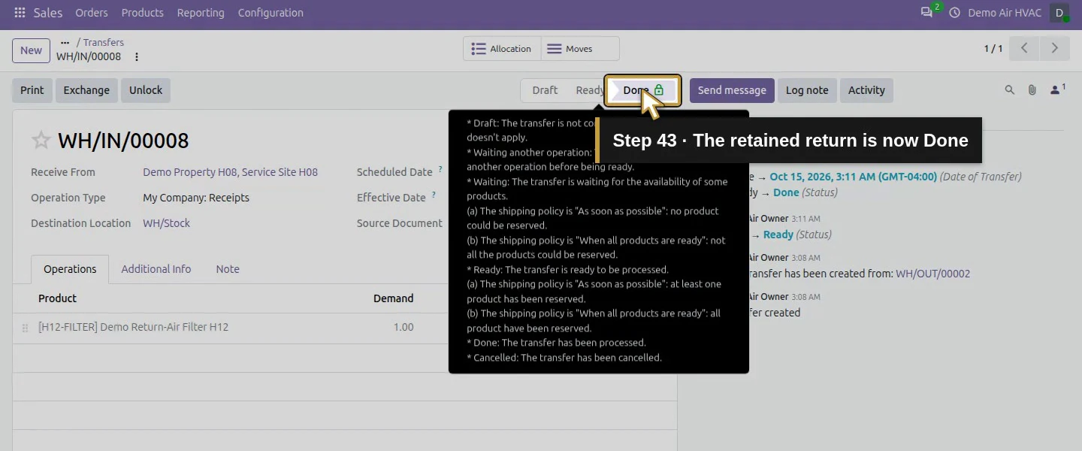This screenshot has width=1082, height=451.
Task: Unlock the transfer
Action: (146, 90)
